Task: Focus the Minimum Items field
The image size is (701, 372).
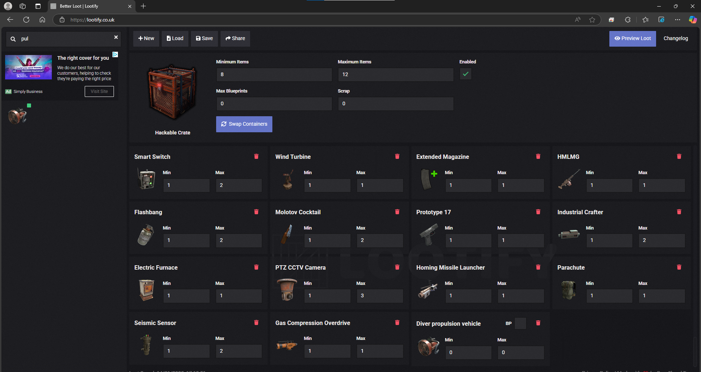Action: 274,74
